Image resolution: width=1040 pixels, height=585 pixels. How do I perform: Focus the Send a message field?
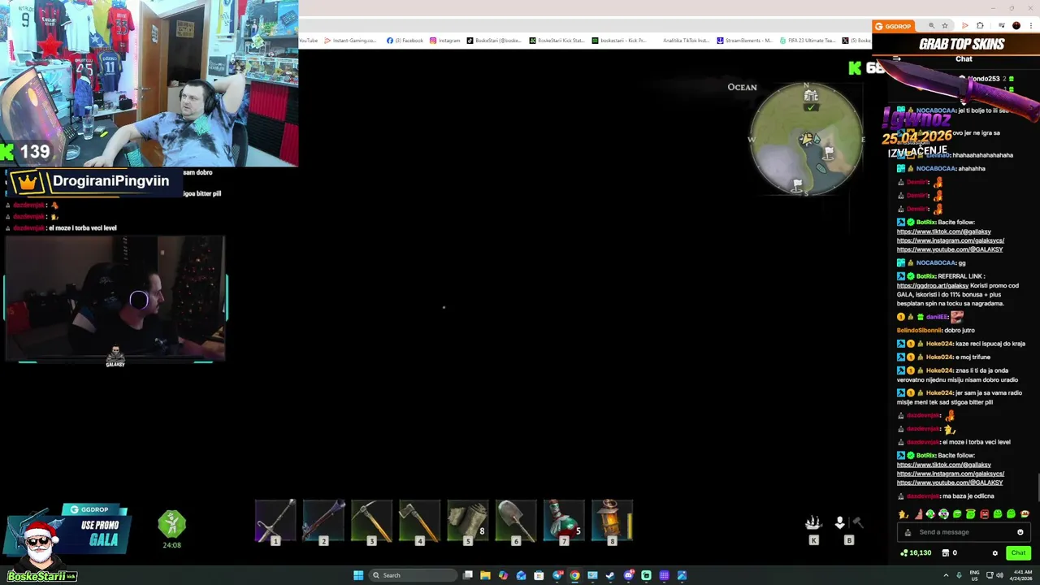[x=964, y=532]
